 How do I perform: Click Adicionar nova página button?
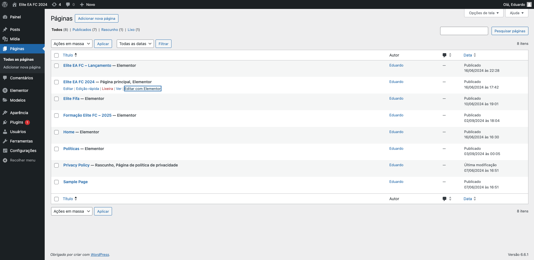click(97, 18)
